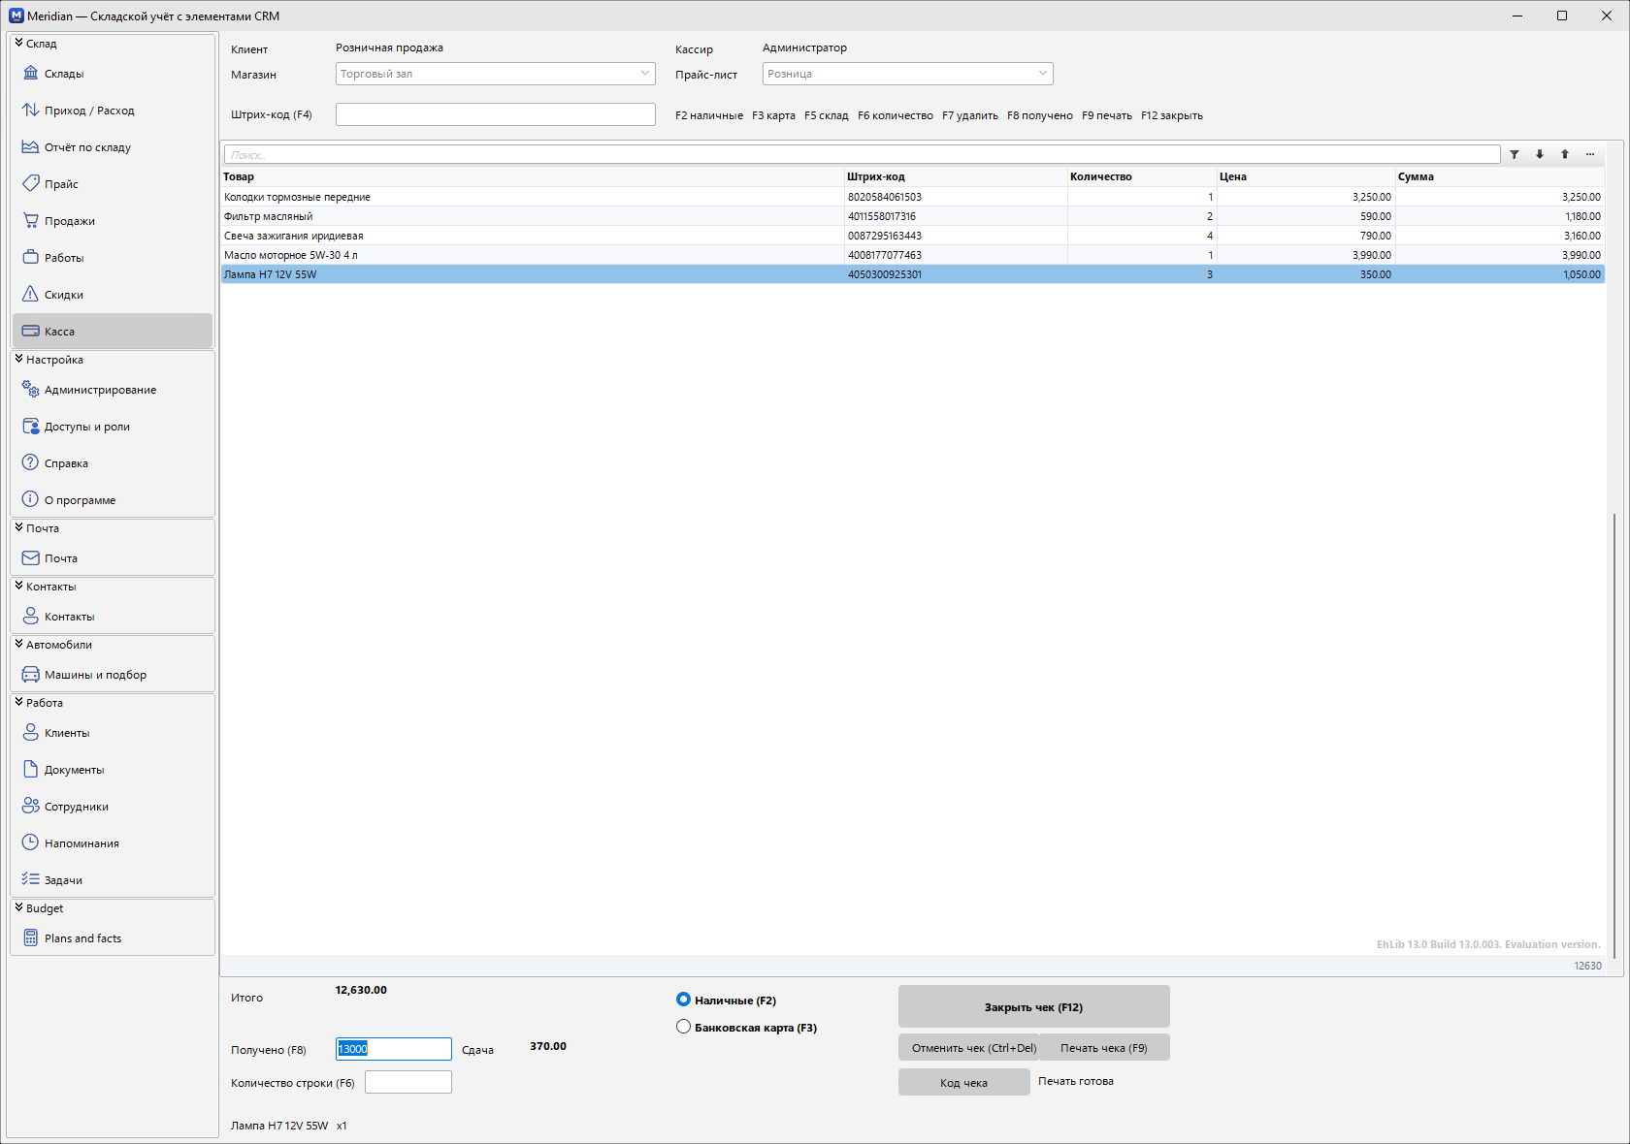The height and width of the screenshot is (1144, 1630).
Task: Click the Задачи checklist icon
Action: [x=30, y=879]
